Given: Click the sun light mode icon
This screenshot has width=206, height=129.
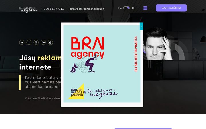Looking at the screenshot, I should [x=133, y=8].
